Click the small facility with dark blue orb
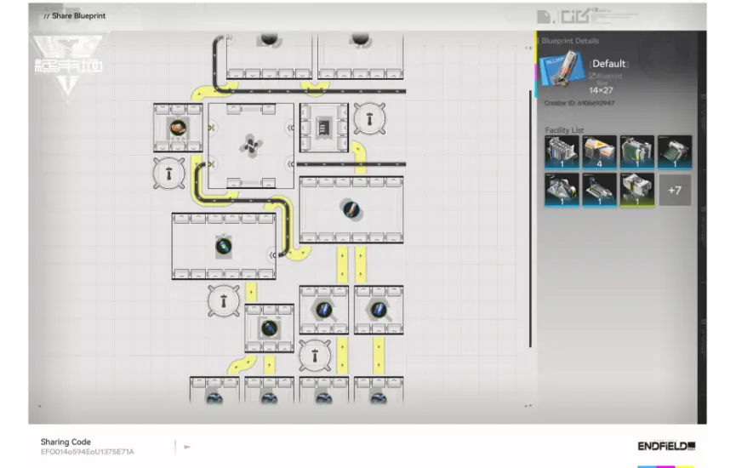 [x=270, y=328]
